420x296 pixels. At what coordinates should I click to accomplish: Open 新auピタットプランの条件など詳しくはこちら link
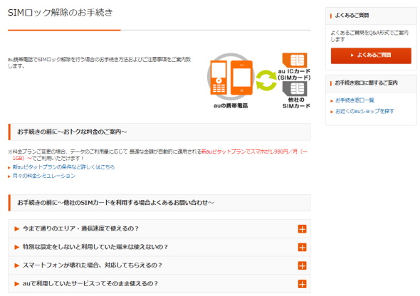(x=63, y=167)
